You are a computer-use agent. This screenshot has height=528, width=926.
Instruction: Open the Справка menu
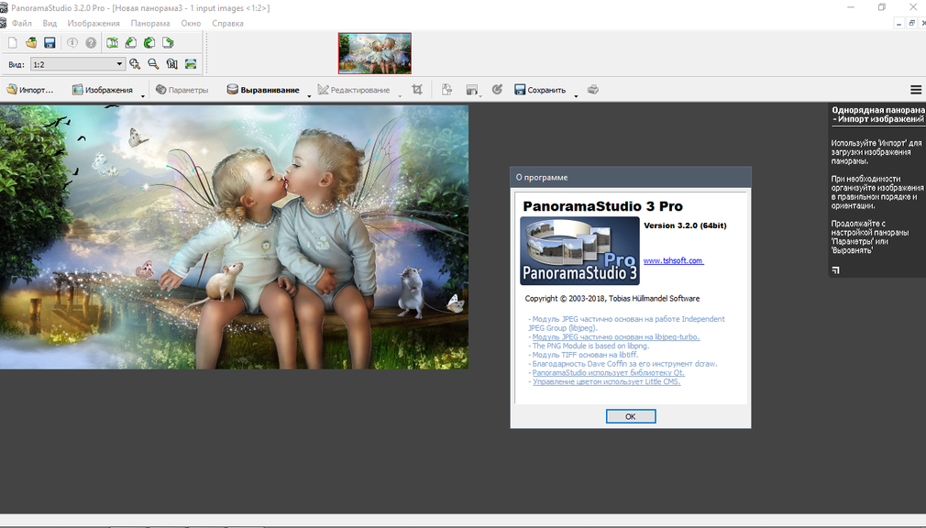(227, 23)
